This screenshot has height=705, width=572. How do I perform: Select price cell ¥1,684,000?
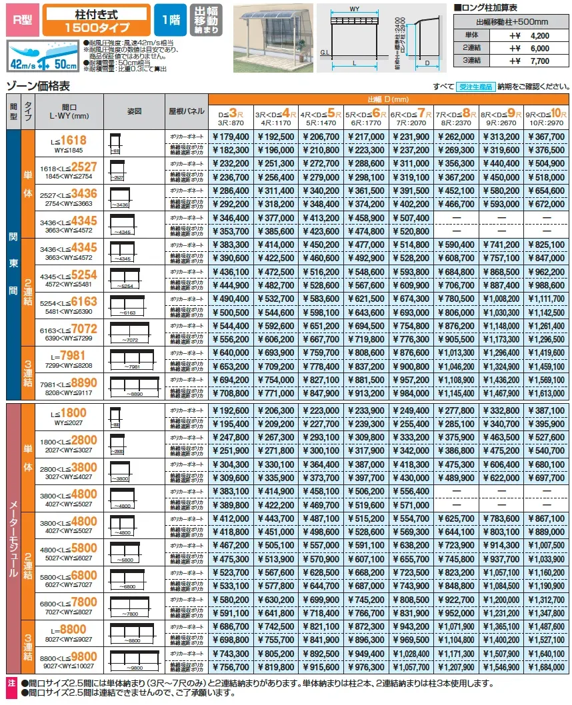pos(547,667)
